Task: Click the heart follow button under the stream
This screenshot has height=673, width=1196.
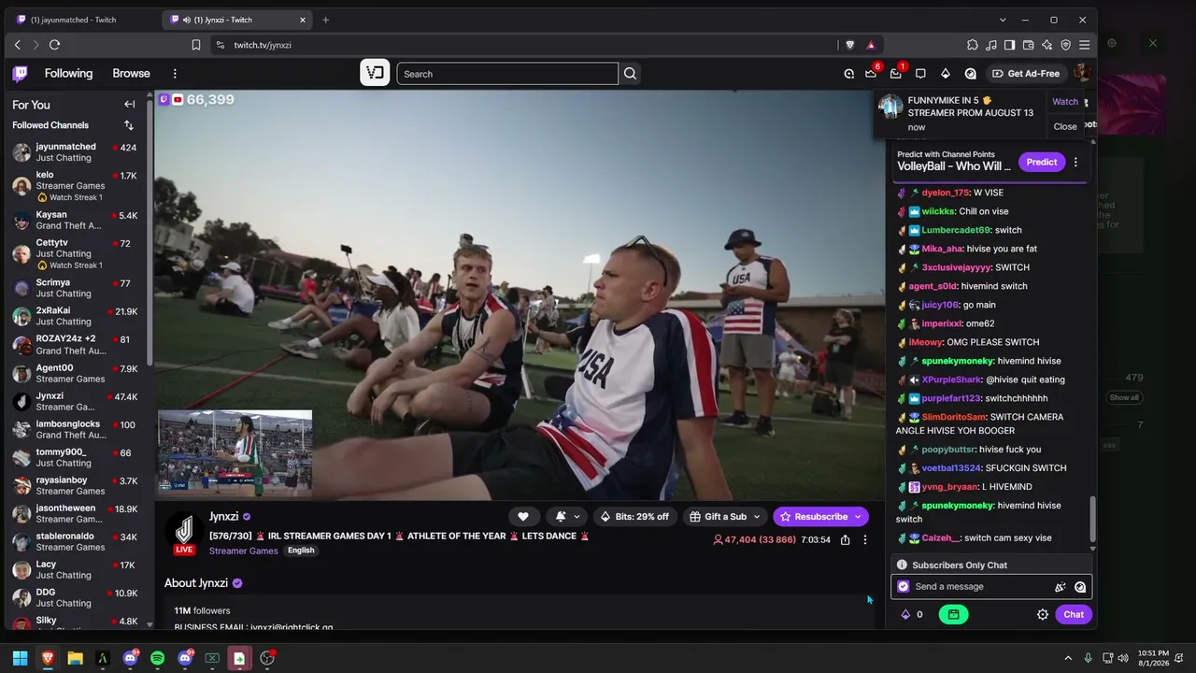Action: pos(523,517)
